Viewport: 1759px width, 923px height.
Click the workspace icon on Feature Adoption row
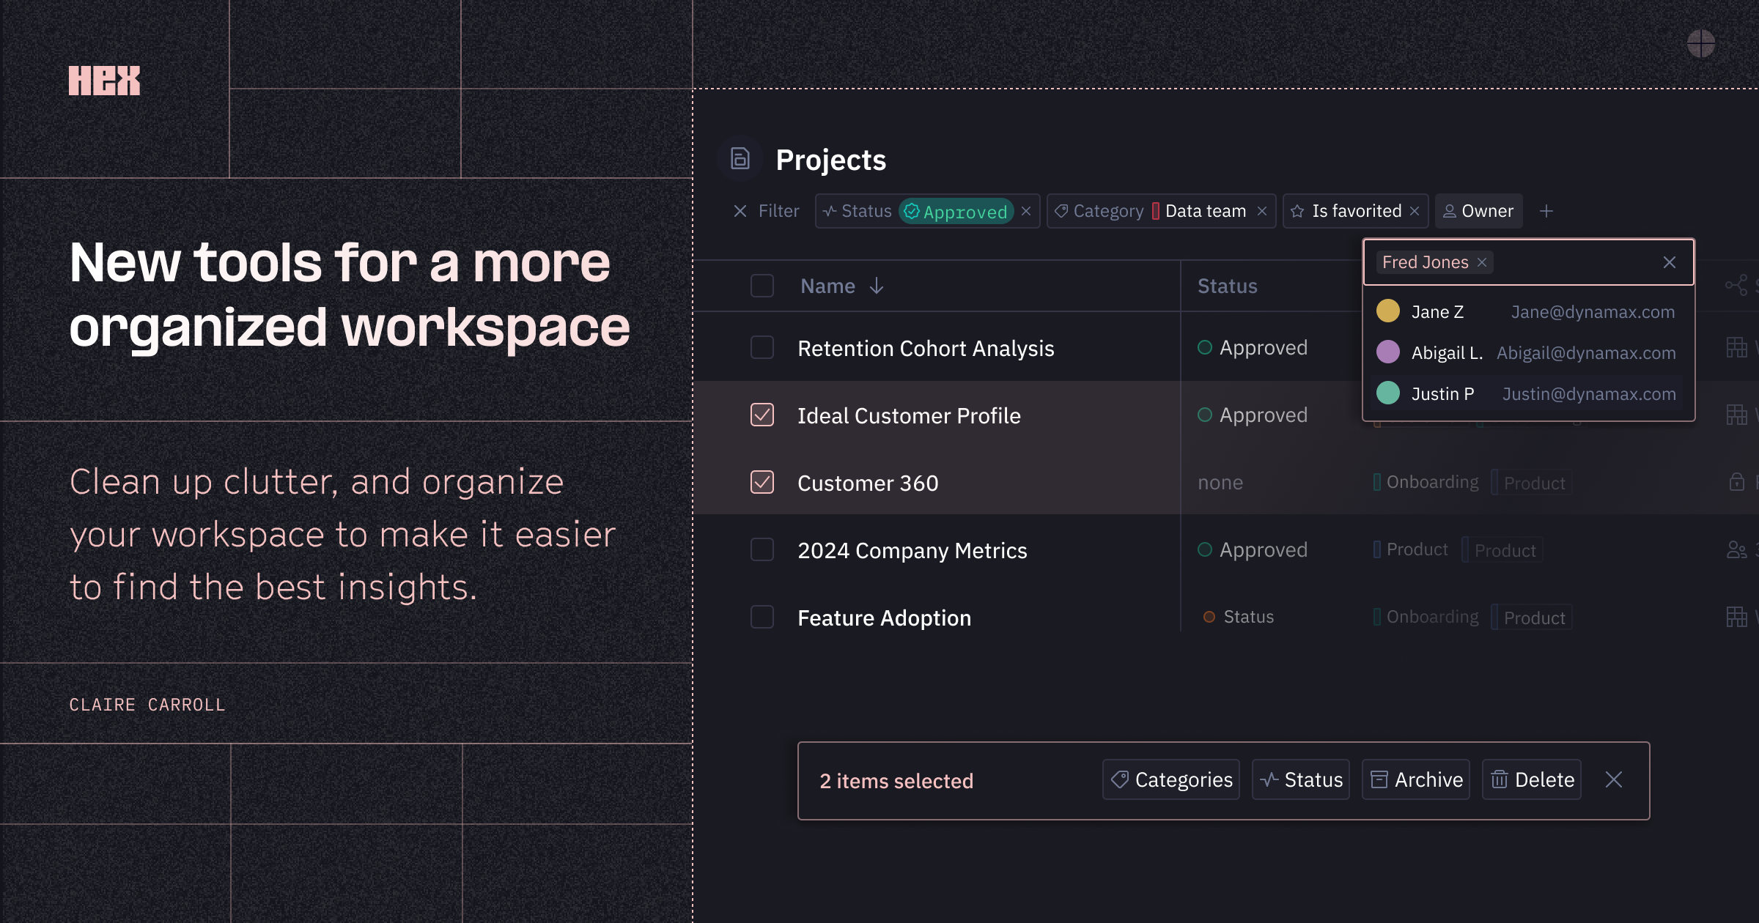1736,617
